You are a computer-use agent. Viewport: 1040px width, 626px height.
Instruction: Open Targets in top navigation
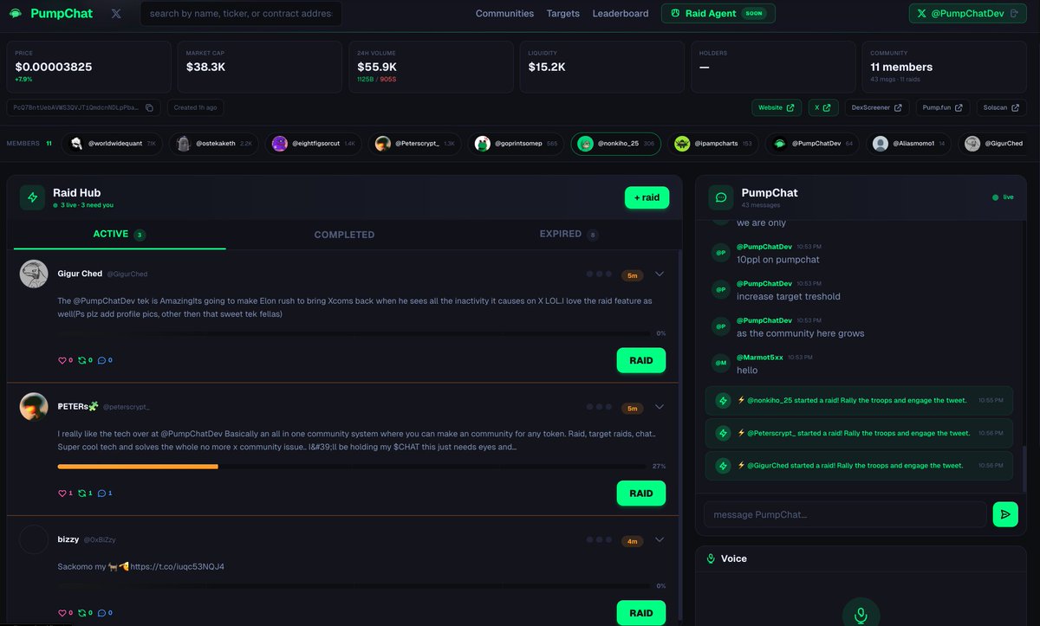[x=563, y=14]
